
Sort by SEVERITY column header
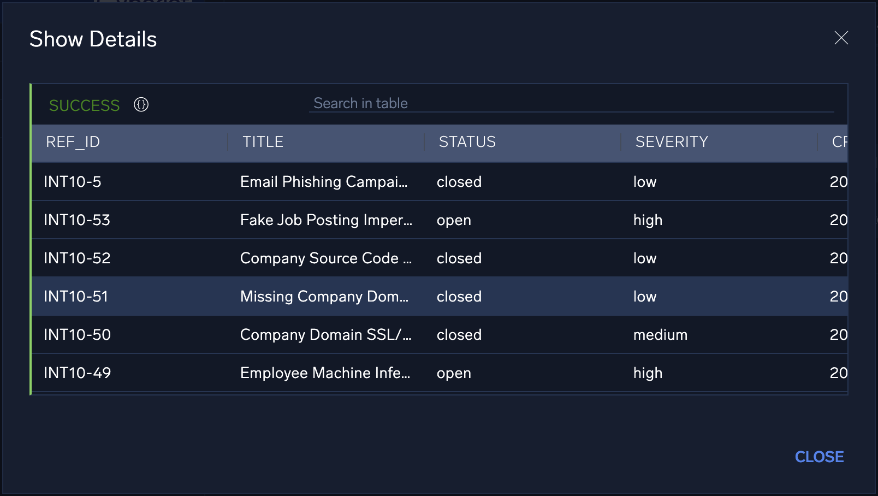pyautogui.click(x=672, y=142)
